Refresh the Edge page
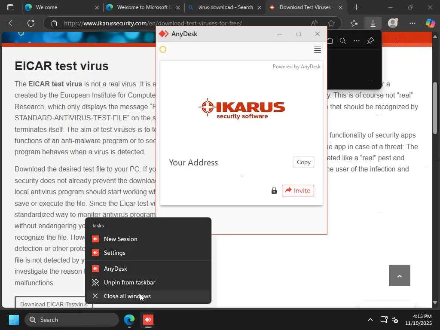This screenshot has height=330, width=440. coord(31,23)
